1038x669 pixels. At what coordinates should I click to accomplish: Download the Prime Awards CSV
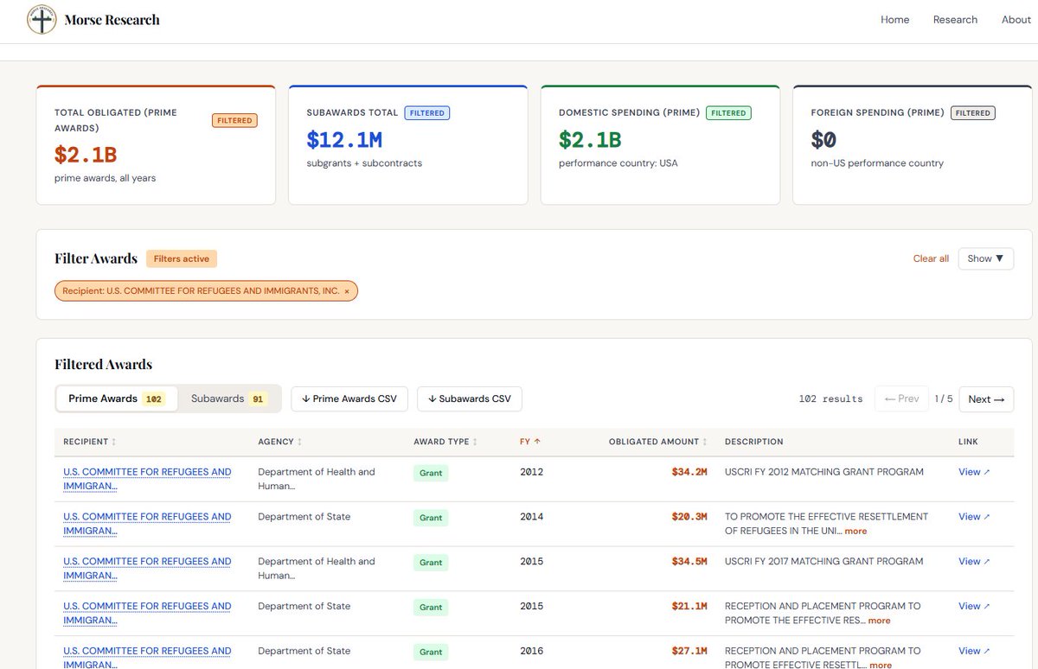tap(349, 398)
